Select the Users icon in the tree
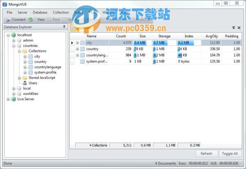This screenshot has width=246, height=169. click(25, 83)
